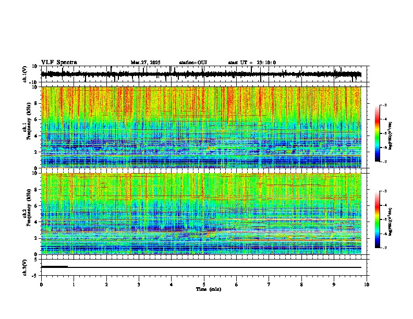Click the "ch.3(V)" vertical axis label
The height and width of the screenshot is (319, 413).
pyautogui.click(x=25, y=268)
